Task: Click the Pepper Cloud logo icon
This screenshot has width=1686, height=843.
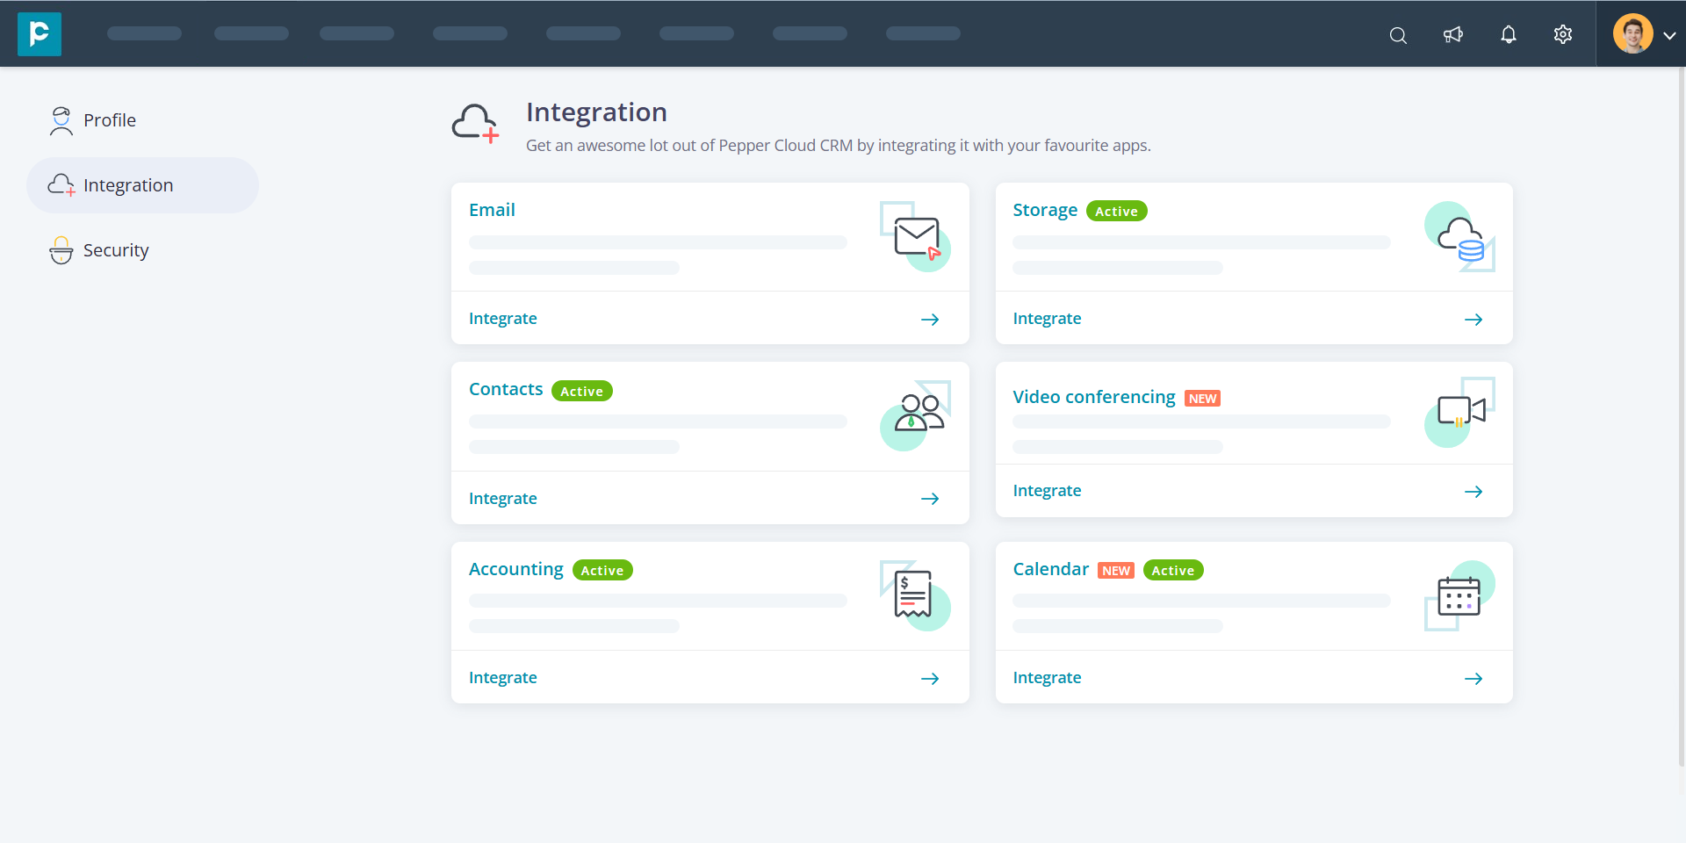Action: pos(40,34)
